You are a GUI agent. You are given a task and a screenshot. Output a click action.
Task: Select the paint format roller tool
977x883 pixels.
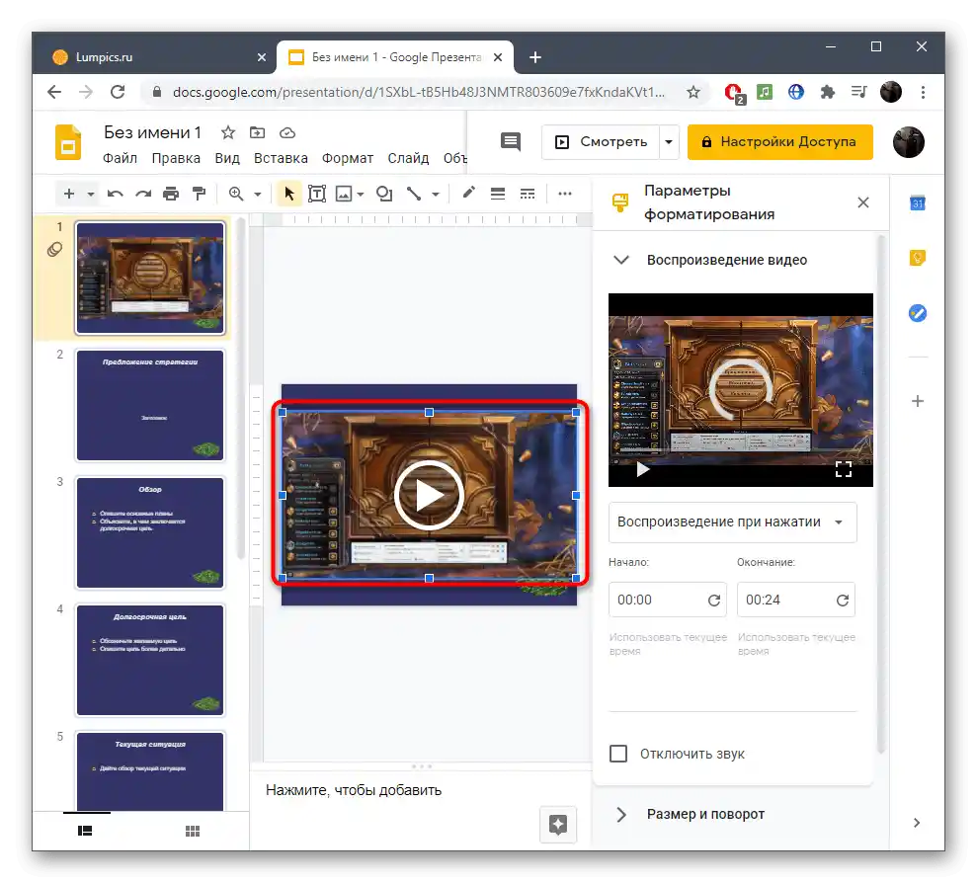click(199, 195)
